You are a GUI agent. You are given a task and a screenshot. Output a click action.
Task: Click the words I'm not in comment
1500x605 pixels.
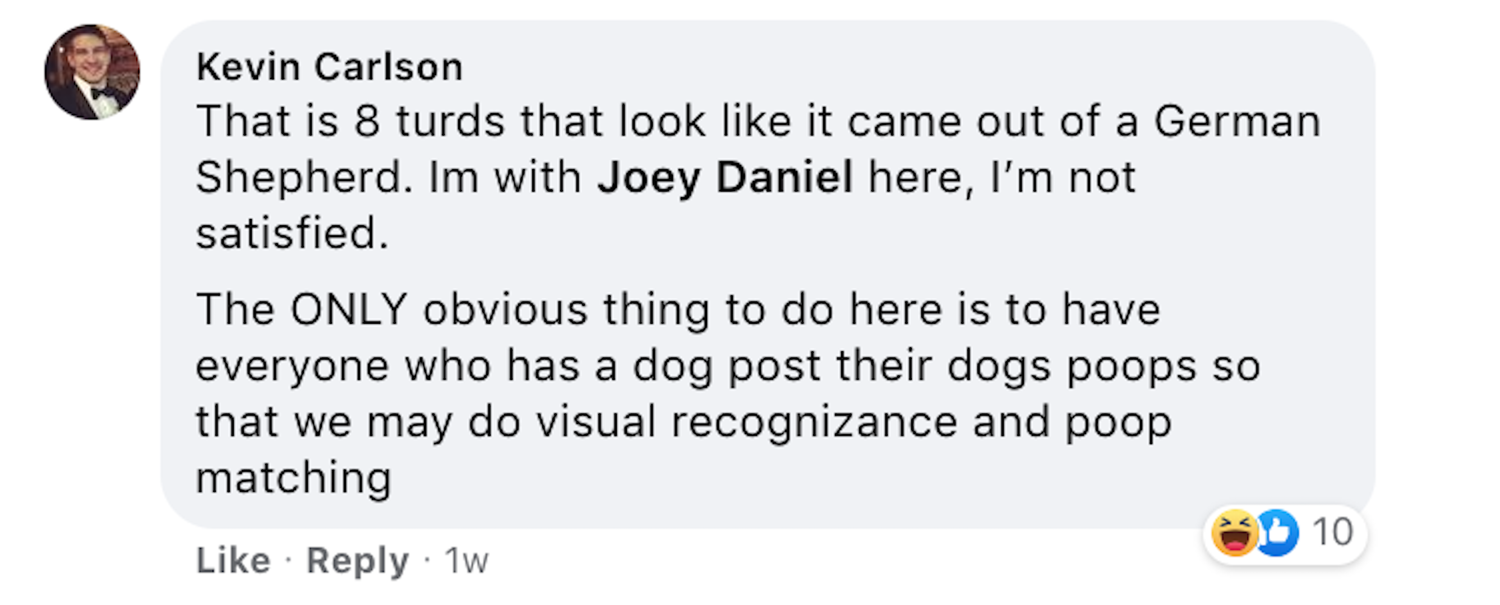click(1063, 177)
